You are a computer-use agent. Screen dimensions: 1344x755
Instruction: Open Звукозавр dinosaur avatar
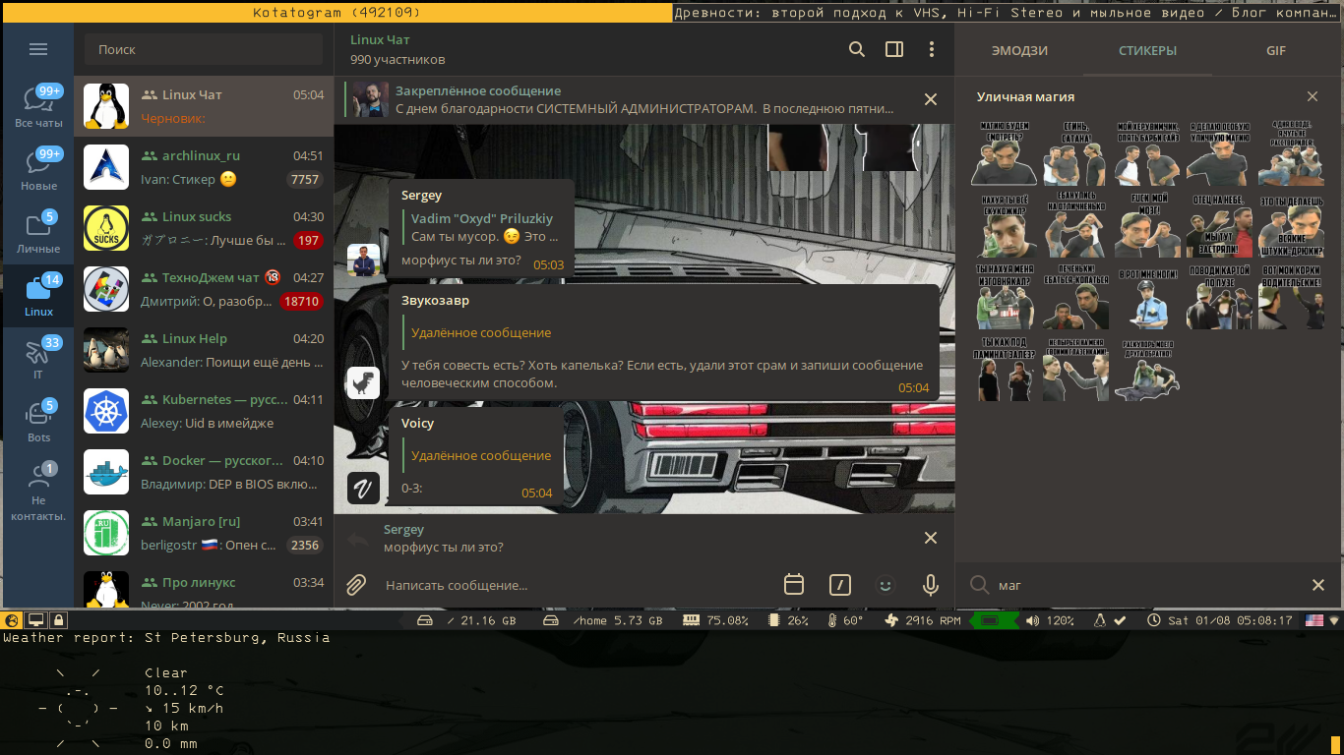364,382
